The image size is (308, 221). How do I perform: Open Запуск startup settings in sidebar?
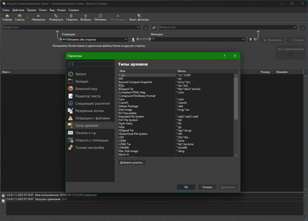[x=81, y=74]
